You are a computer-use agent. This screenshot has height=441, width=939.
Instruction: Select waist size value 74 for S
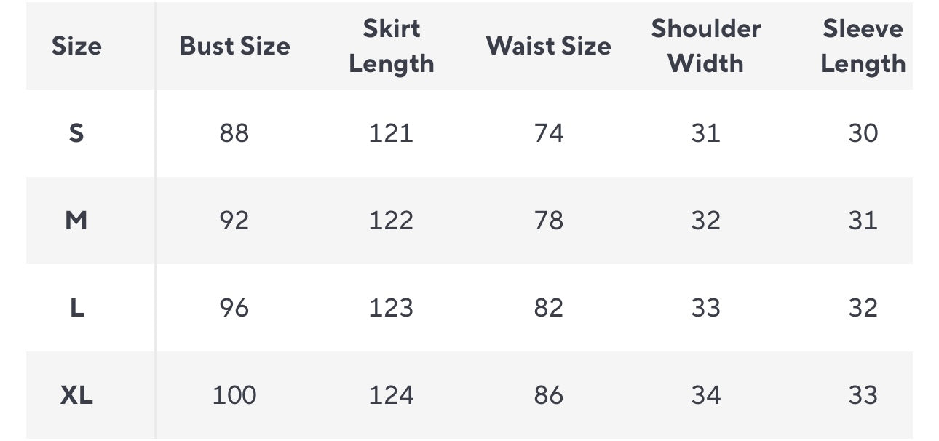549,133
